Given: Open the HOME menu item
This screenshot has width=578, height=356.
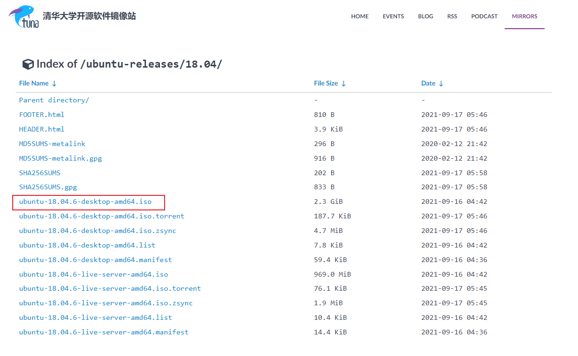Looking at the screenshot, I should (x=360, y=16).
